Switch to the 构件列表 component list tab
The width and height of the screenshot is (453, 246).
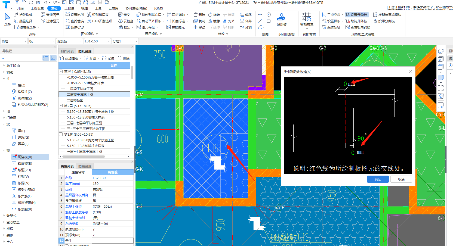67,51
